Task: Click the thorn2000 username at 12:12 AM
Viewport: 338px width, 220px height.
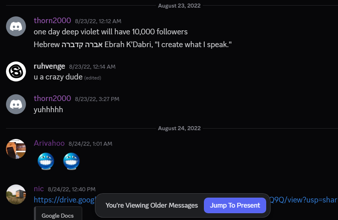Action: point(52,20)
